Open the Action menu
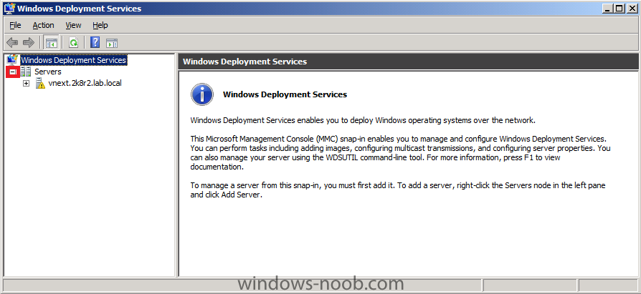 (43, 25)
